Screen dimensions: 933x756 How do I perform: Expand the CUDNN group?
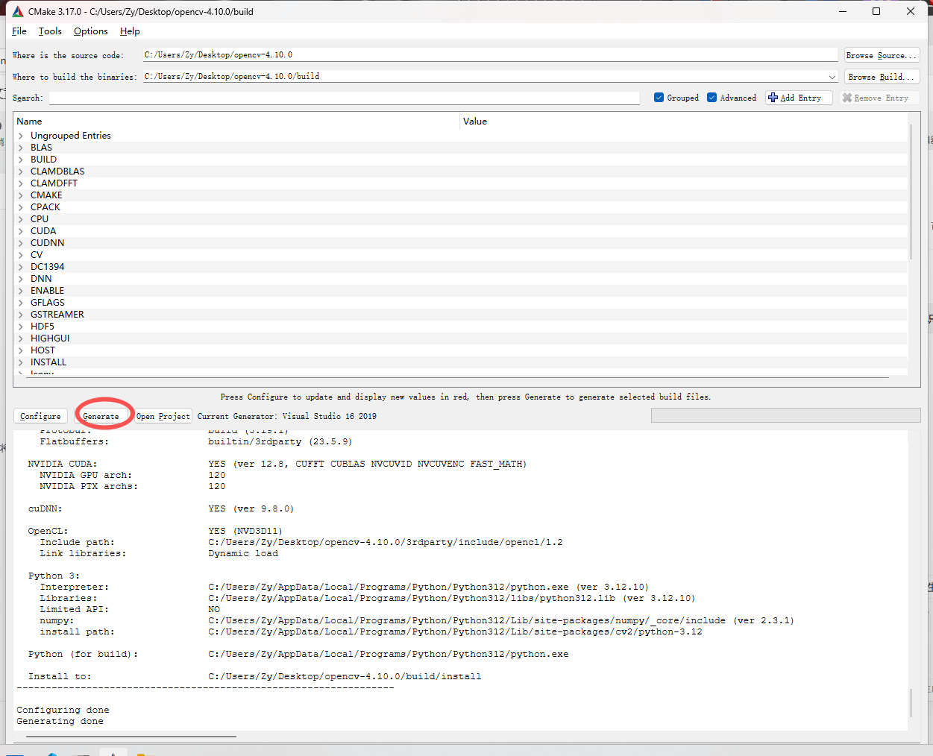coord(21,243)
